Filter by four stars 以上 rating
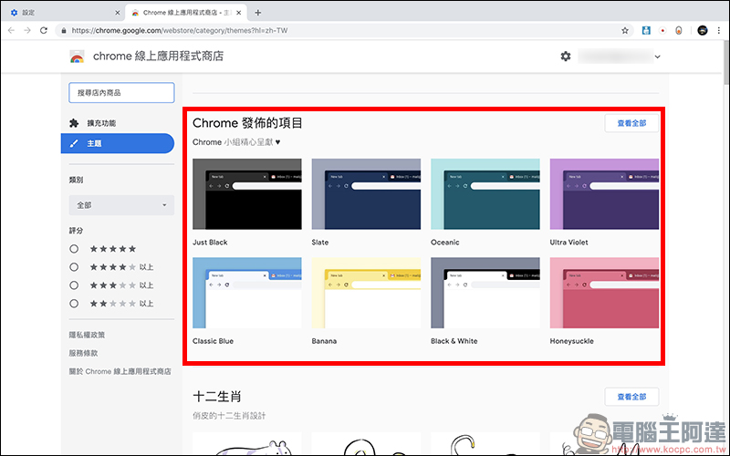The height and width of the screenshot is (456, 730). coord(74,267)
